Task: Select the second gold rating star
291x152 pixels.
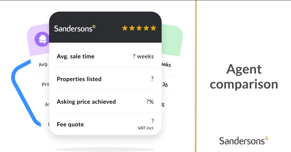Action: (x=132, y=28)
